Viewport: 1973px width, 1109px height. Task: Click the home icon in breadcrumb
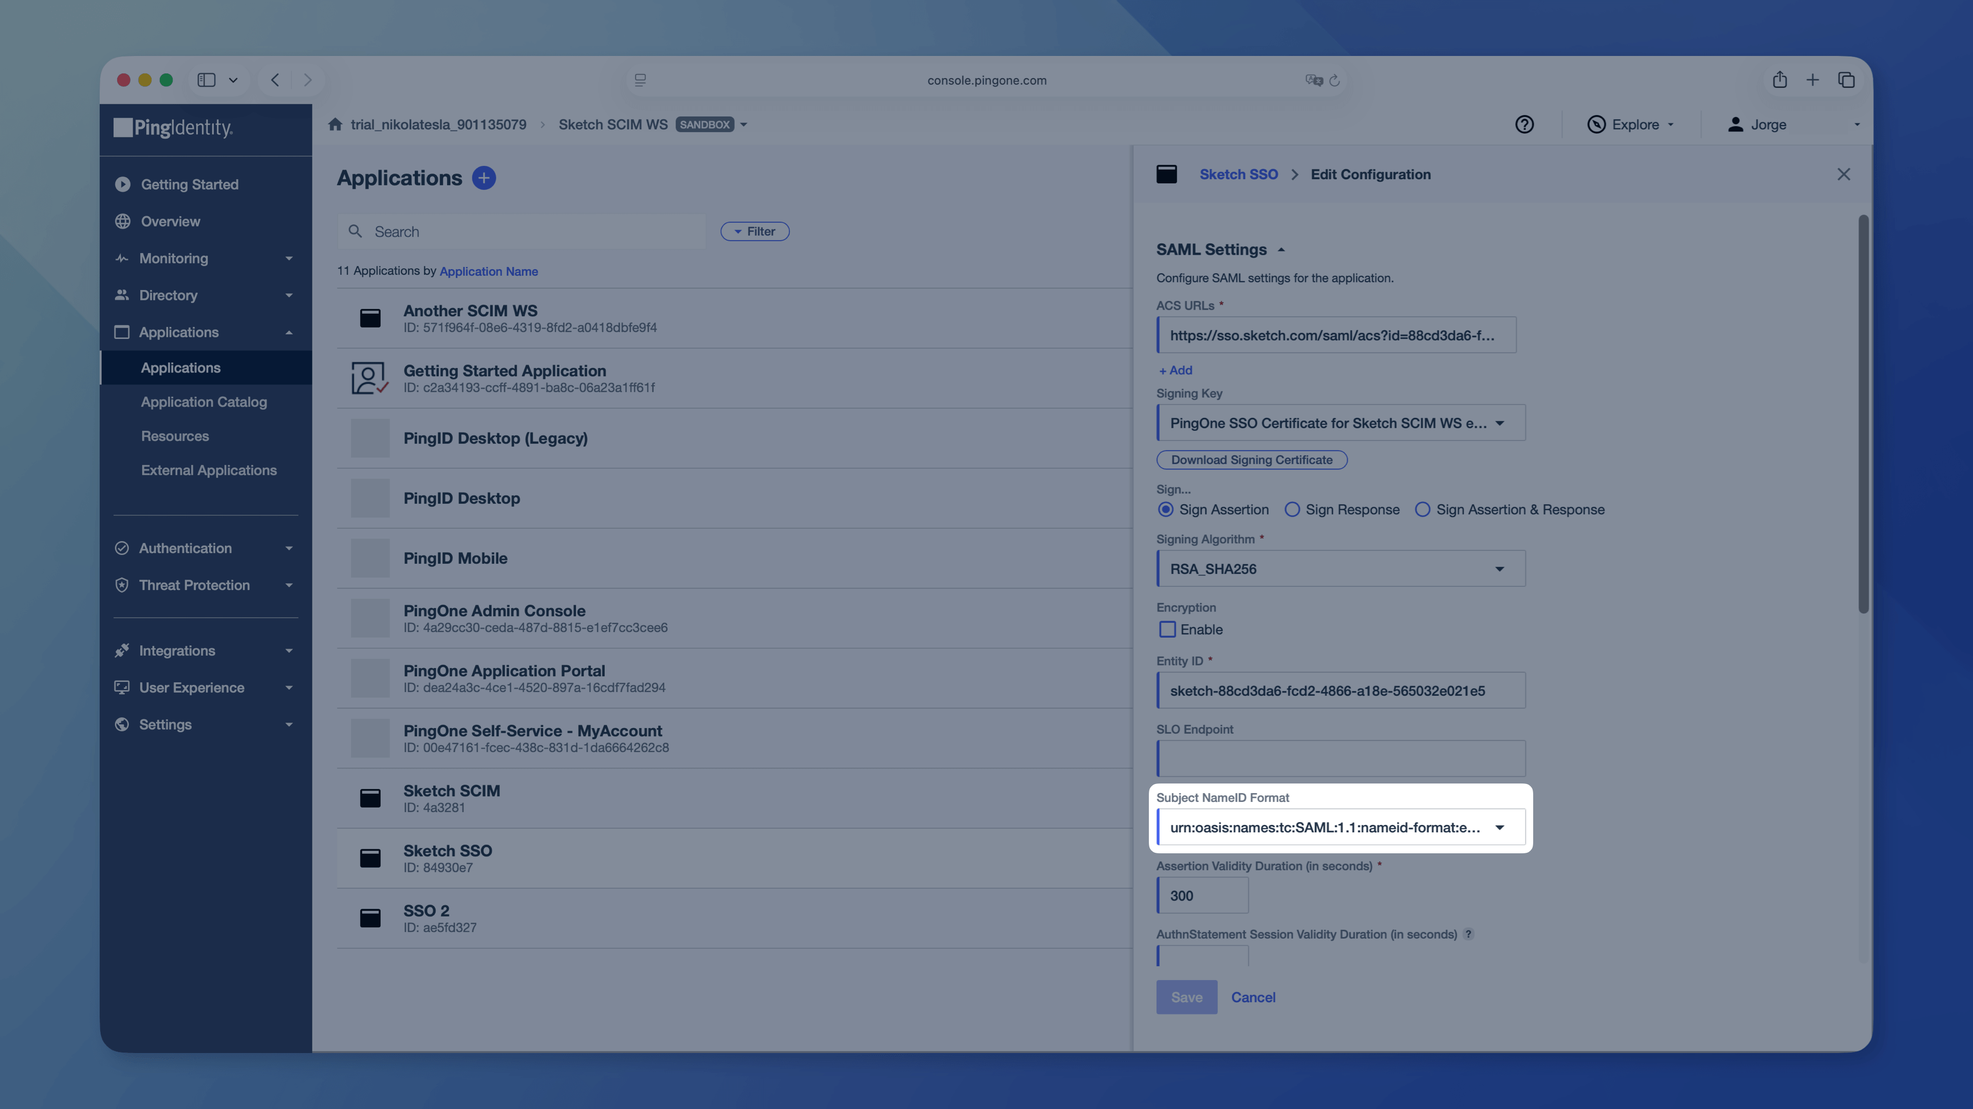click(334, 124)
